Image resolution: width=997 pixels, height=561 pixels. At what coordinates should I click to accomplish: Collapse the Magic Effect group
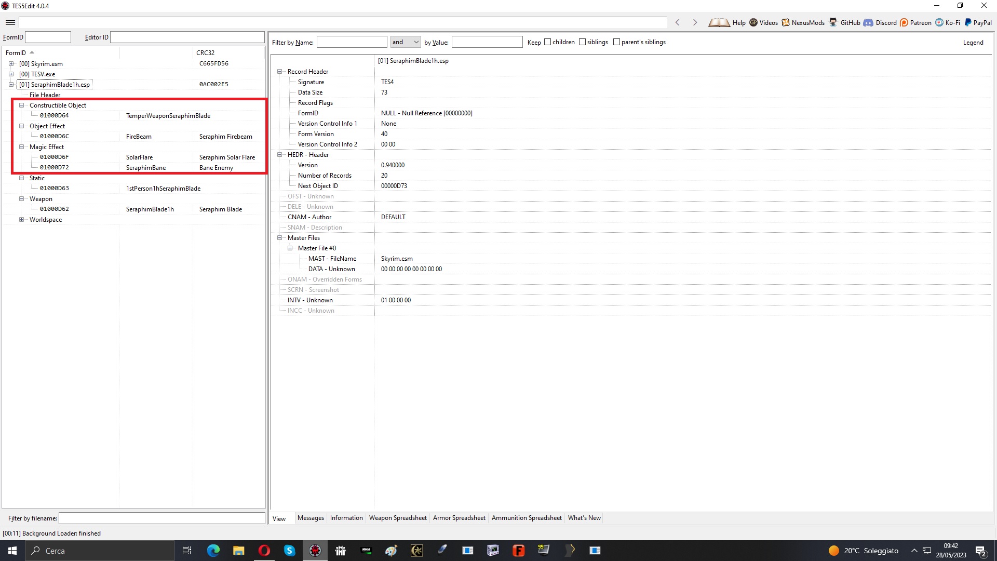coord(21,147)
